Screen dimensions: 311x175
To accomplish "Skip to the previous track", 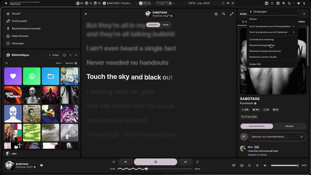I will (125, 162).
